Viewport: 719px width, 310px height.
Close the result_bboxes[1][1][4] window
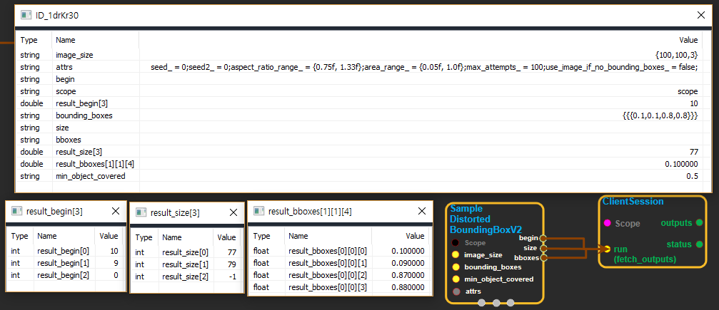coord(421,211)
